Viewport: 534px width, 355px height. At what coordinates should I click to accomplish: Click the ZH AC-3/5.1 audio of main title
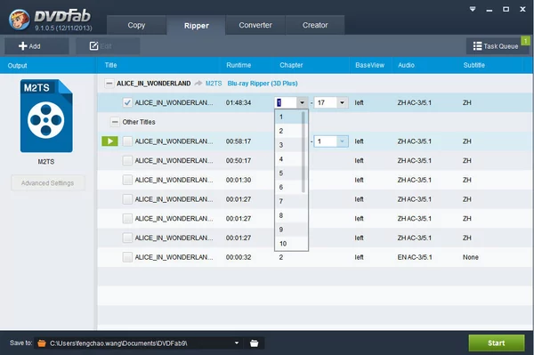tap(415, 102)
